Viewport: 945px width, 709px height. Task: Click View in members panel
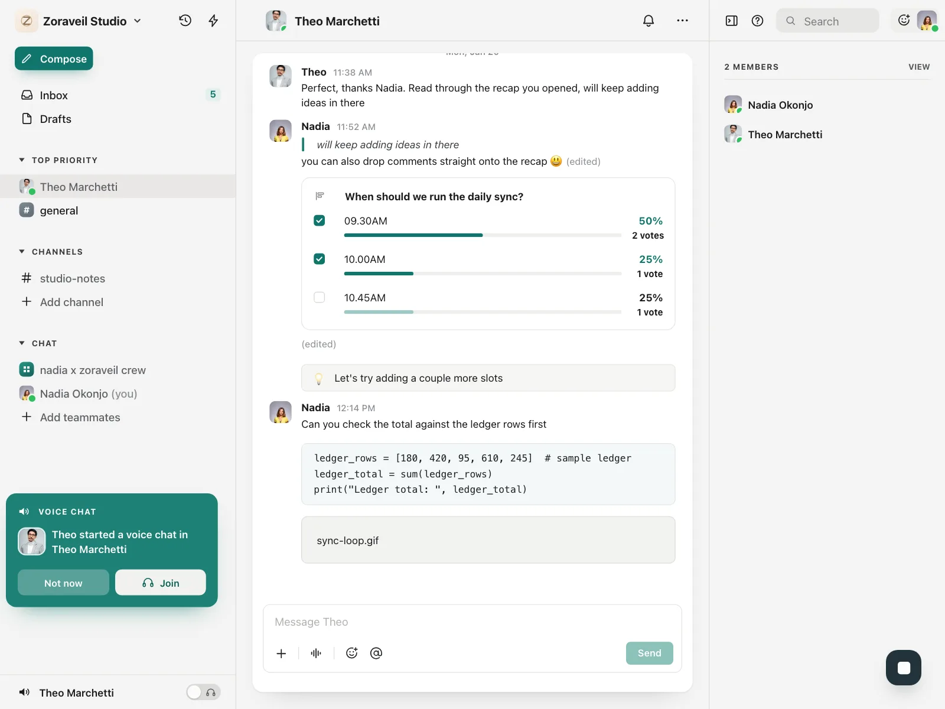click(x=919, y=67)
